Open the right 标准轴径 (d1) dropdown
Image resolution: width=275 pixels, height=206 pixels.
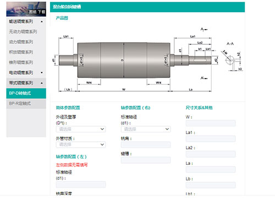pyautogui.click(x=146, y=129)
